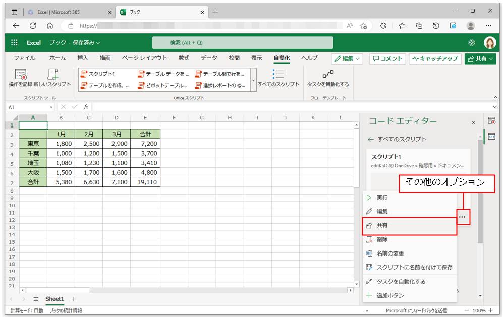
Task: Select the Sheet1 worksheet tab
Action: (x=55, y=299)
